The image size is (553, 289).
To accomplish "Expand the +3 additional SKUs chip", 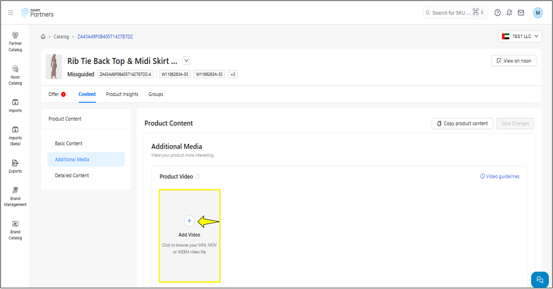I will coord(233,74).
